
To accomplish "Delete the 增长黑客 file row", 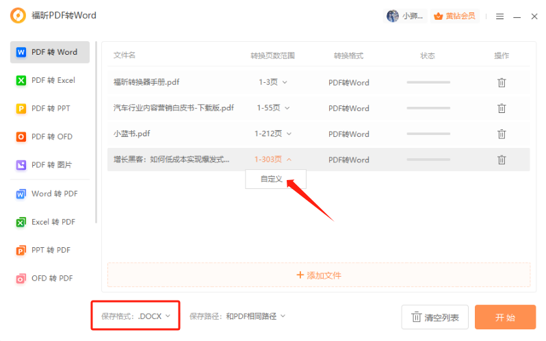I will tap(501, 160).
